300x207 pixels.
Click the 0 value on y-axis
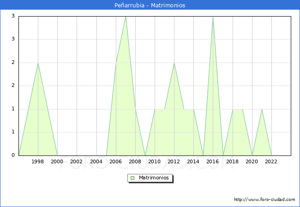(x=13, y=155)
